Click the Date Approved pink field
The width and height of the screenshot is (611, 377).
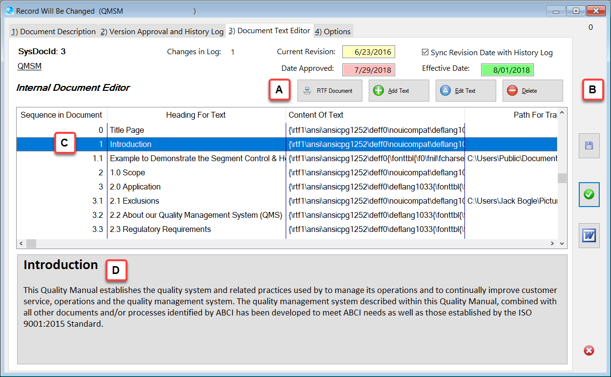click(x=368, y=69)
